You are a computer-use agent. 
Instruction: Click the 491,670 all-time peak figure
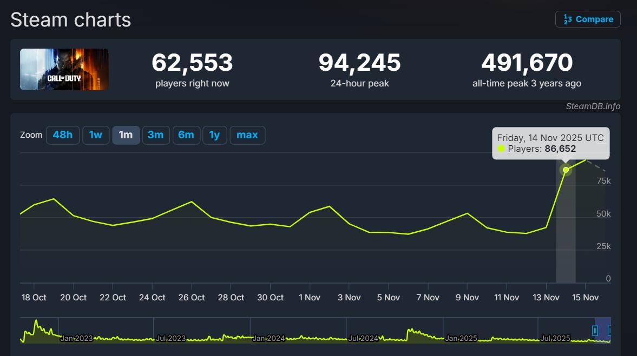tap(527, 63)
